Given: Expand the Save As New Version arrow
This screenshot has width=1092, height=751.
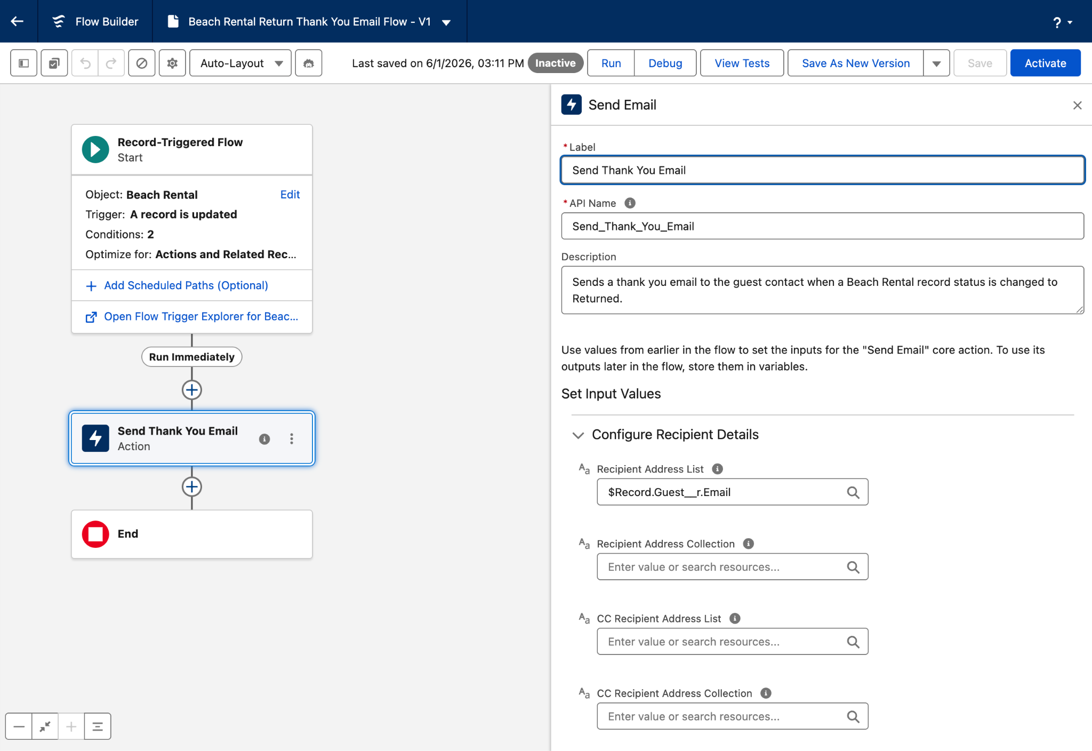Looking at the screenshot, I should pos(936,63).
